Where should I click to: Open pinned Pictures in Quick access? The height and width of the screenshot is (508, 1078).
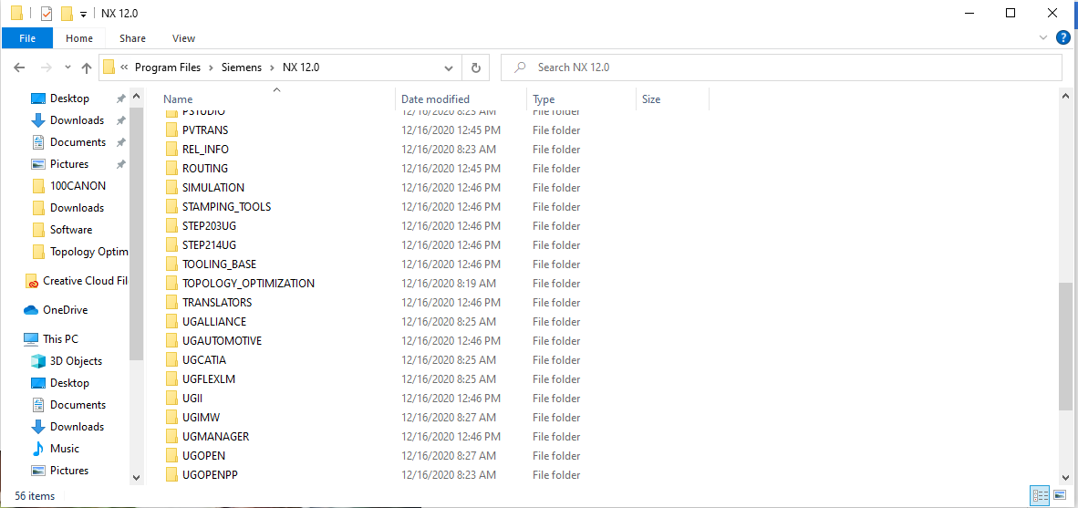pos(68,164)
